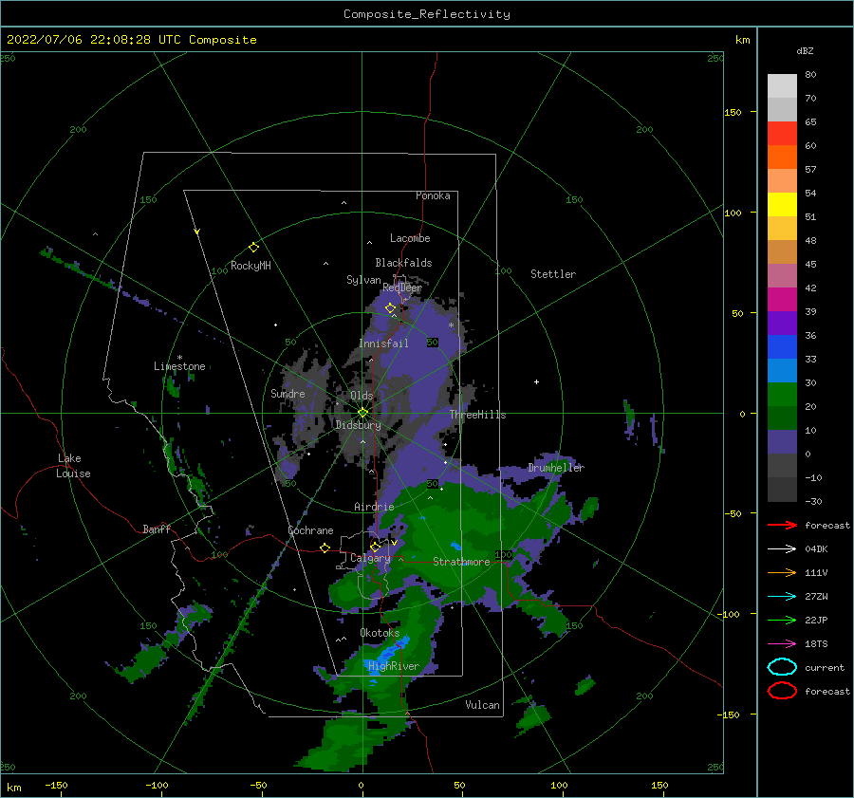The image size is (854, 798).
Task: Click the magenta 18TS arrow in legend
Action: [x=782, y=643]
